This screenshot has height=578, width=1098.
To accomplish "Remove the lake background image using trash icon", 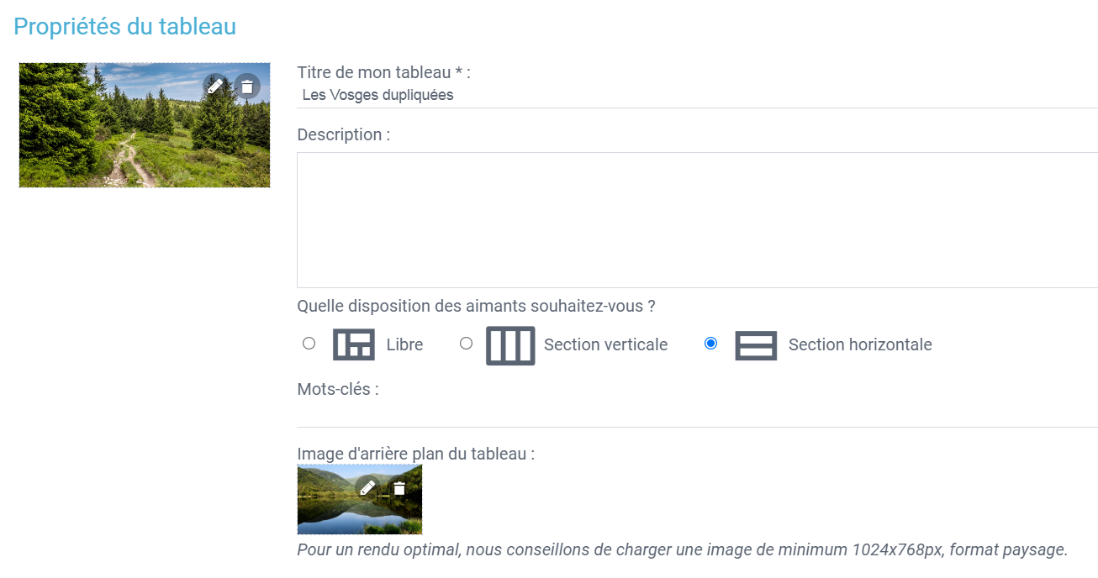I will (399, 487).
